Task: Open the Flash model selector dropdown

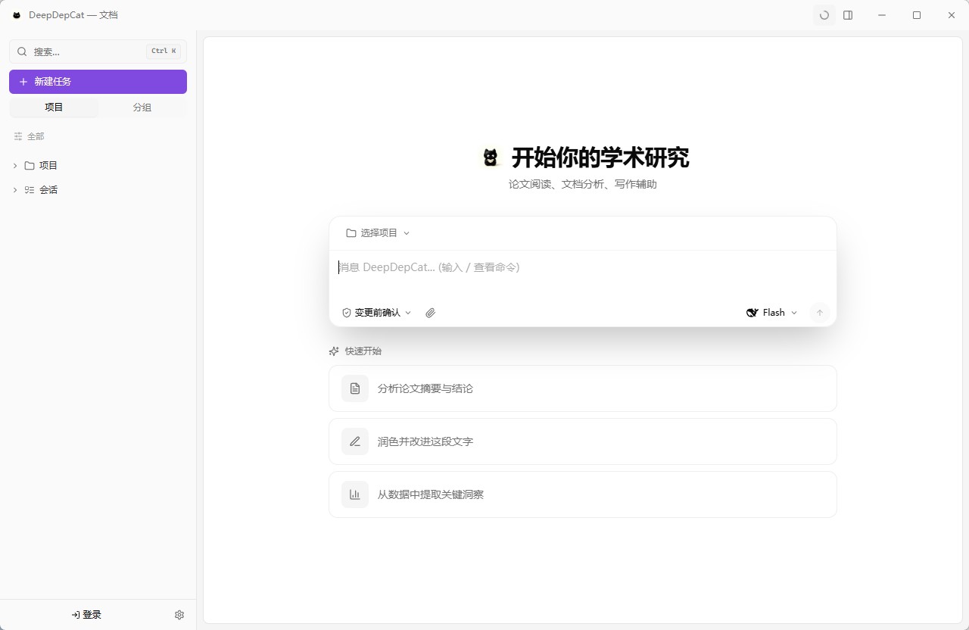Action: (772, 313)
